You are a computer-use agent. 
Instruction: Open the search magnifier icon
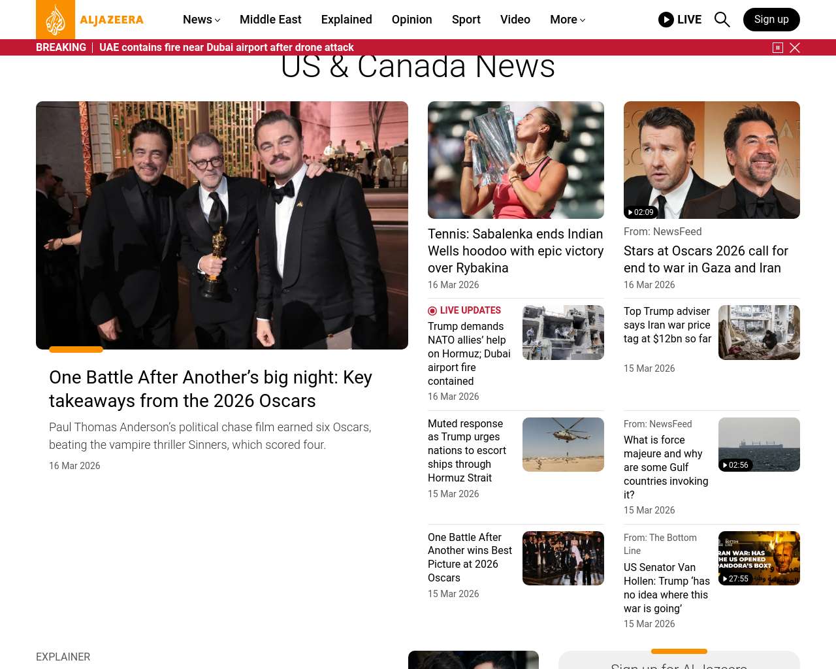click(722, 20)
